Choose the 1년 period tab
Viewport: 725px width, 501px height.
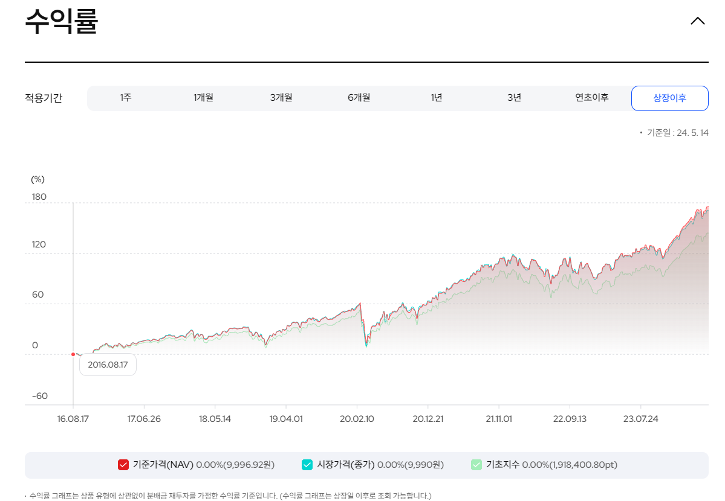click(x=437, y=98)
